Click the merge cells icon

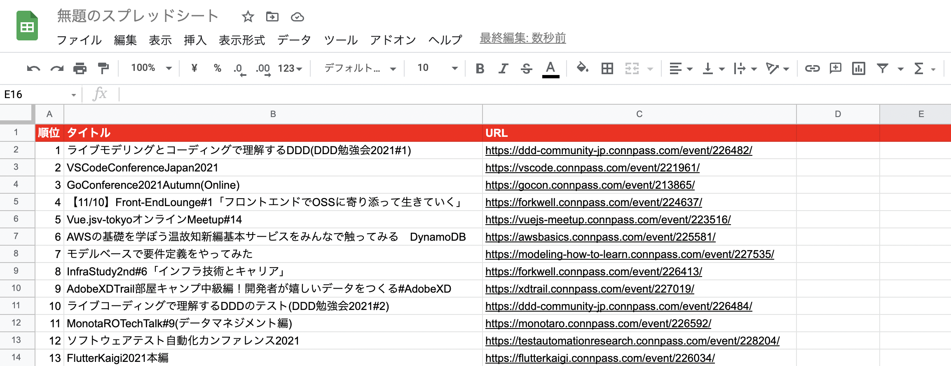[x=632, y=68]
